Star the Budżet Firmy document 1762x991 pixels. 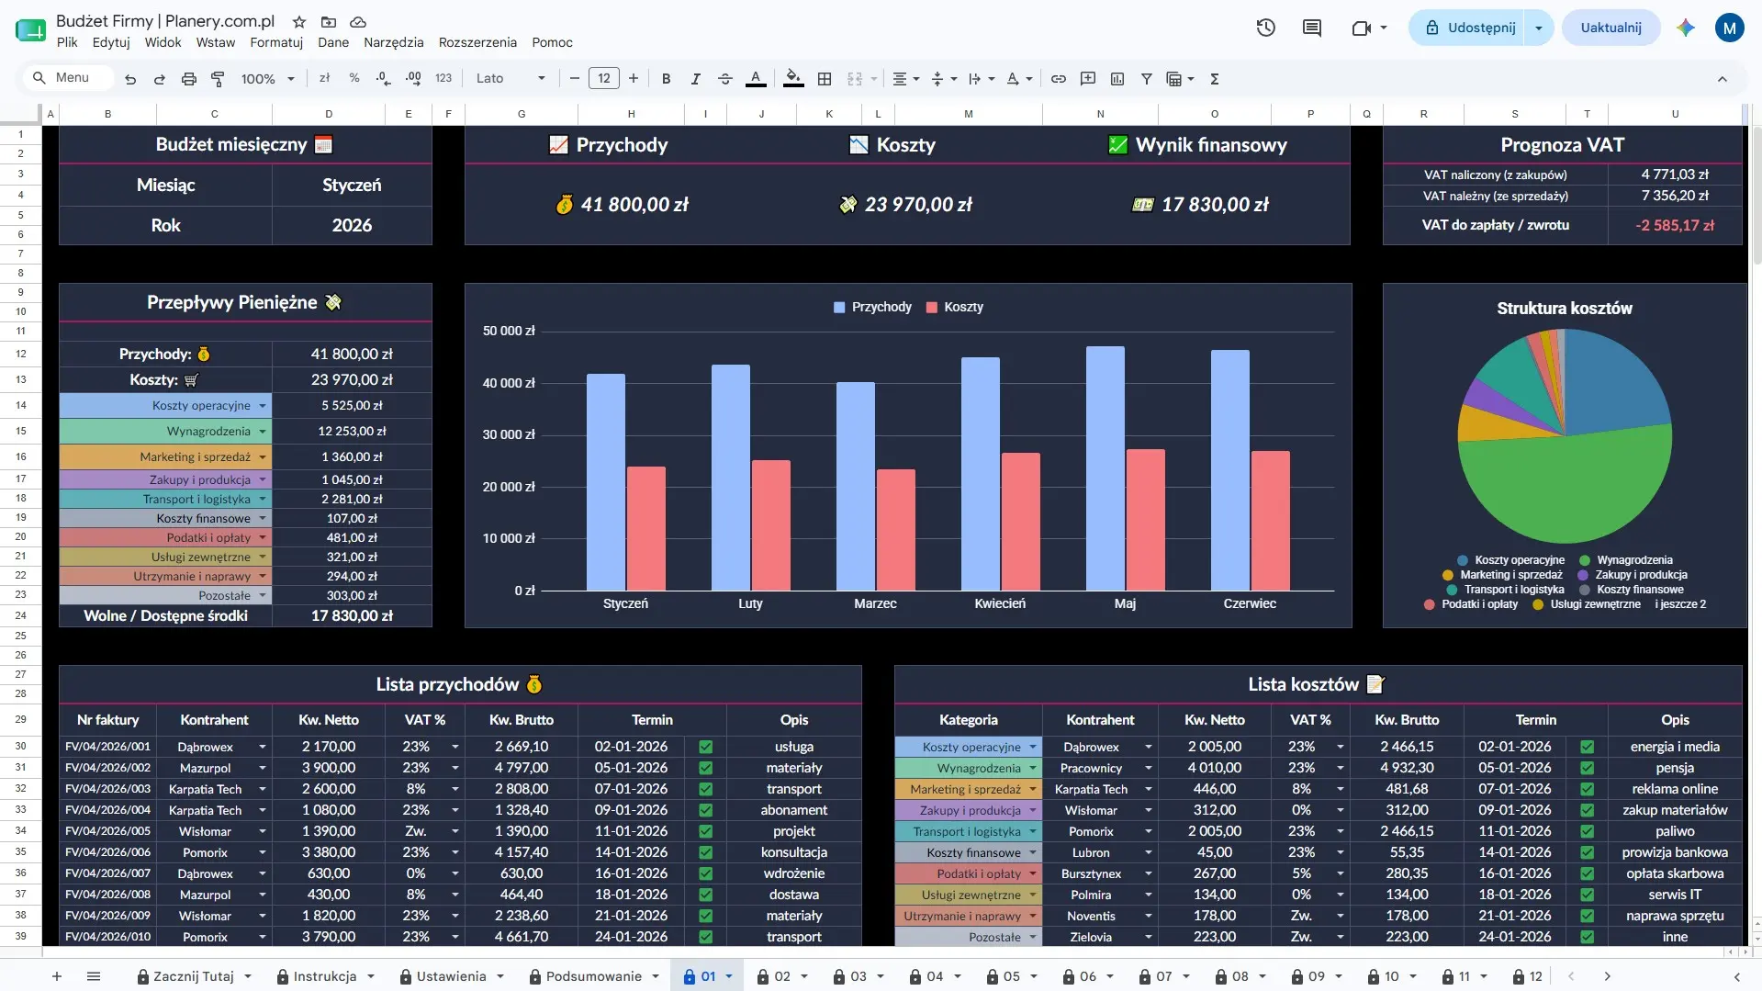click(x=299, y=21)
